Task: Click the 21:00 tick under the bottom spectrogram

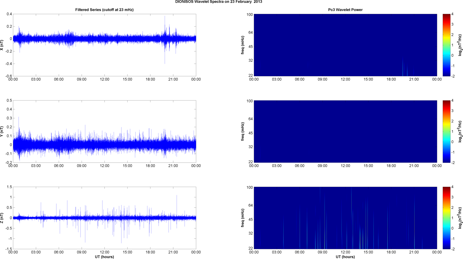Action: tap(414, 252)
